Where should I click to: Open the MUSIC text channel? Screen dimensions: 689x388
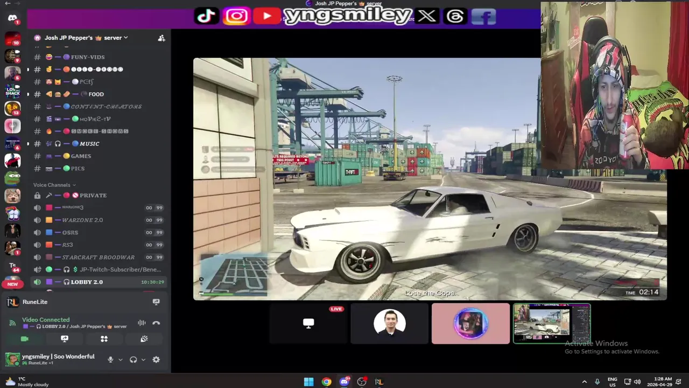[x=99, y=143]
